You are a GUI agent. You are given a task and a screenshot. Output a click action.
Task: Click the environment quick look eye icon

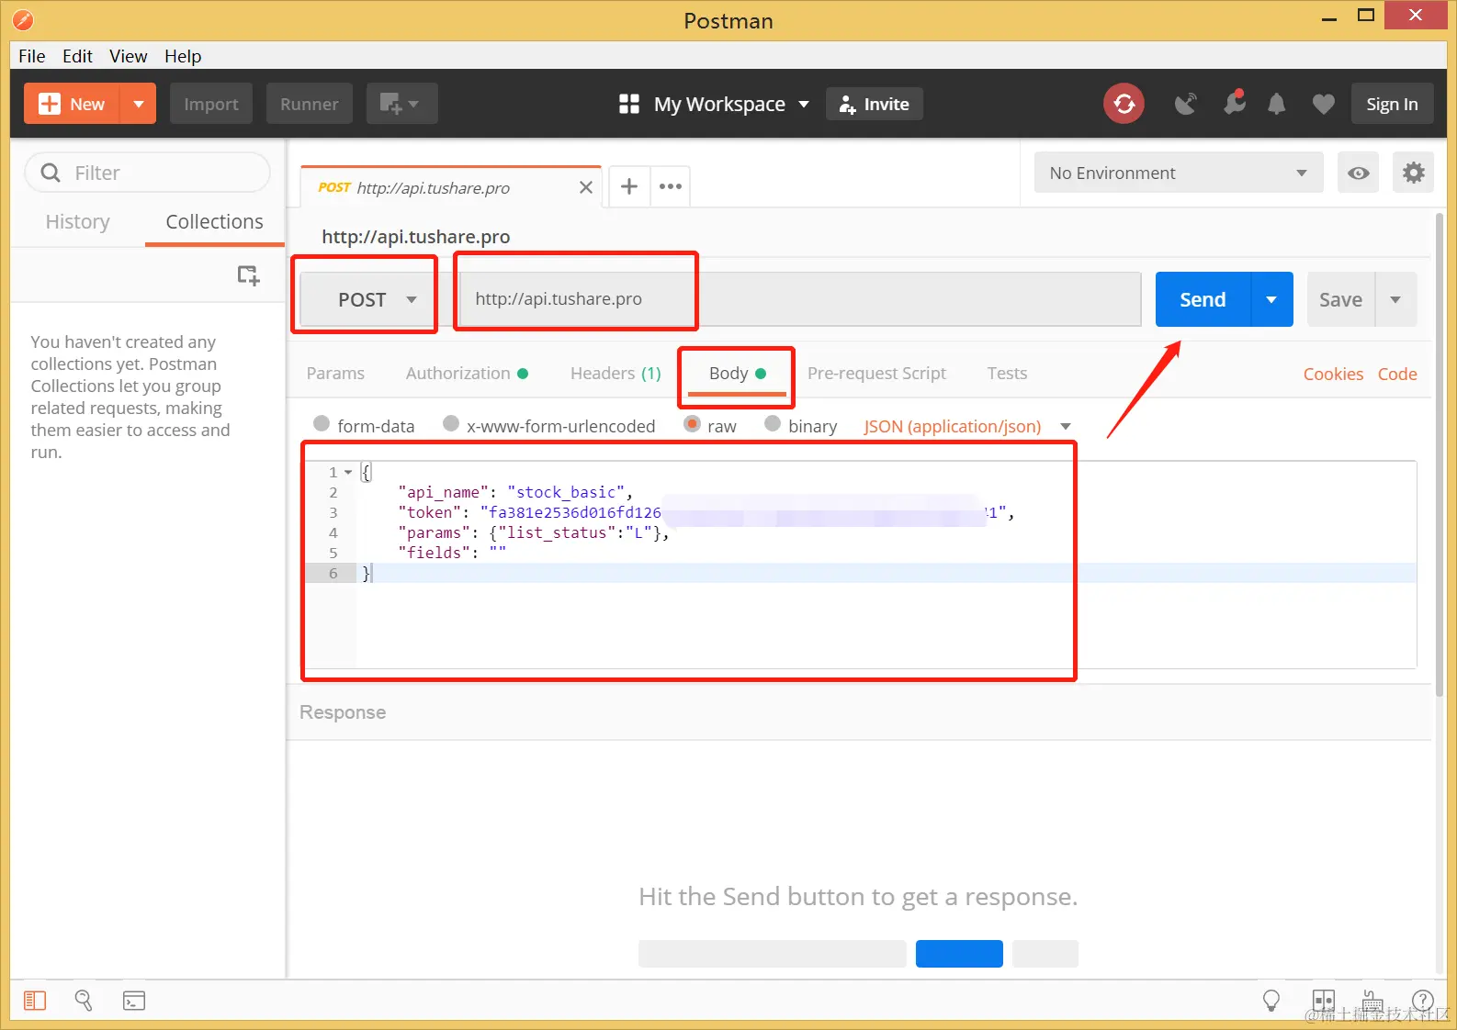(x=1359, y=173)
